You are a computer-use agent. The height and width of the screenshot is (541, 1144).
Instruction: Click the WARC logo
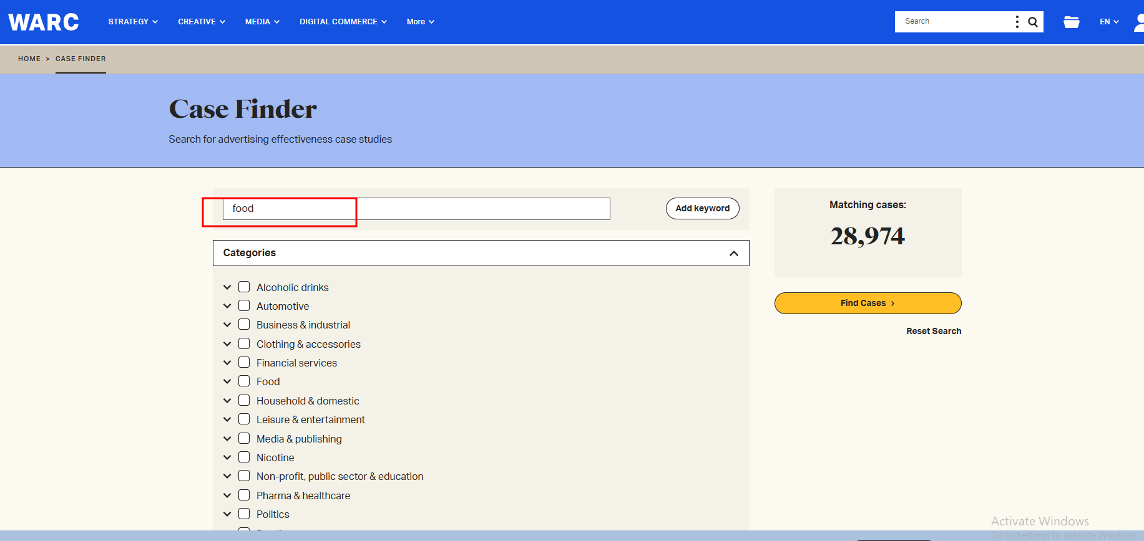44,22
